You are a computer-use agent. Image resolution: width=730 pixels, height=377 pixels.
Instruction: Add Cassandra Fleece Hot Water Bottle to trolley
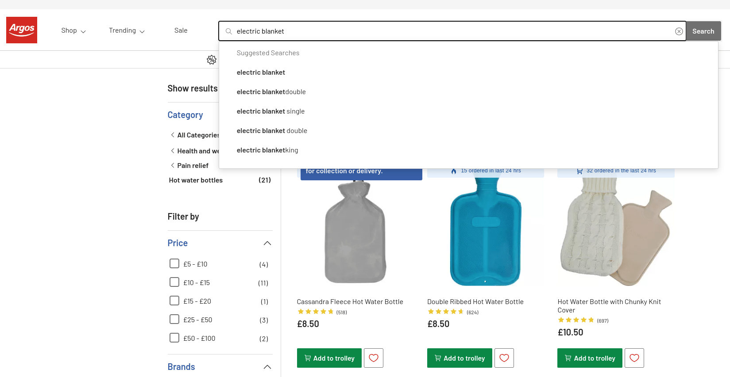click(329, 358)
